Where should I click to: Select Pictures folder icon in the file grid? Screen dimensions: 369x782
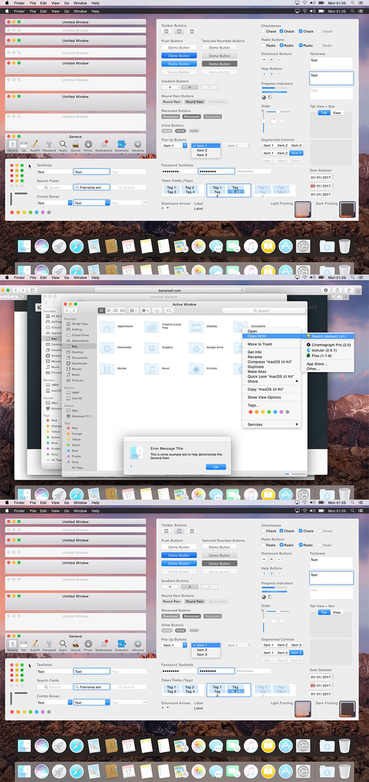click(x=196, y=369)
